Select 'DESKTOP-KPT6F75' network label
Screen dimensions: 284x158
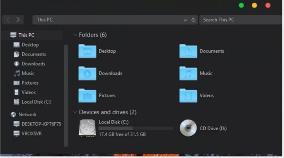click(41, 124)
